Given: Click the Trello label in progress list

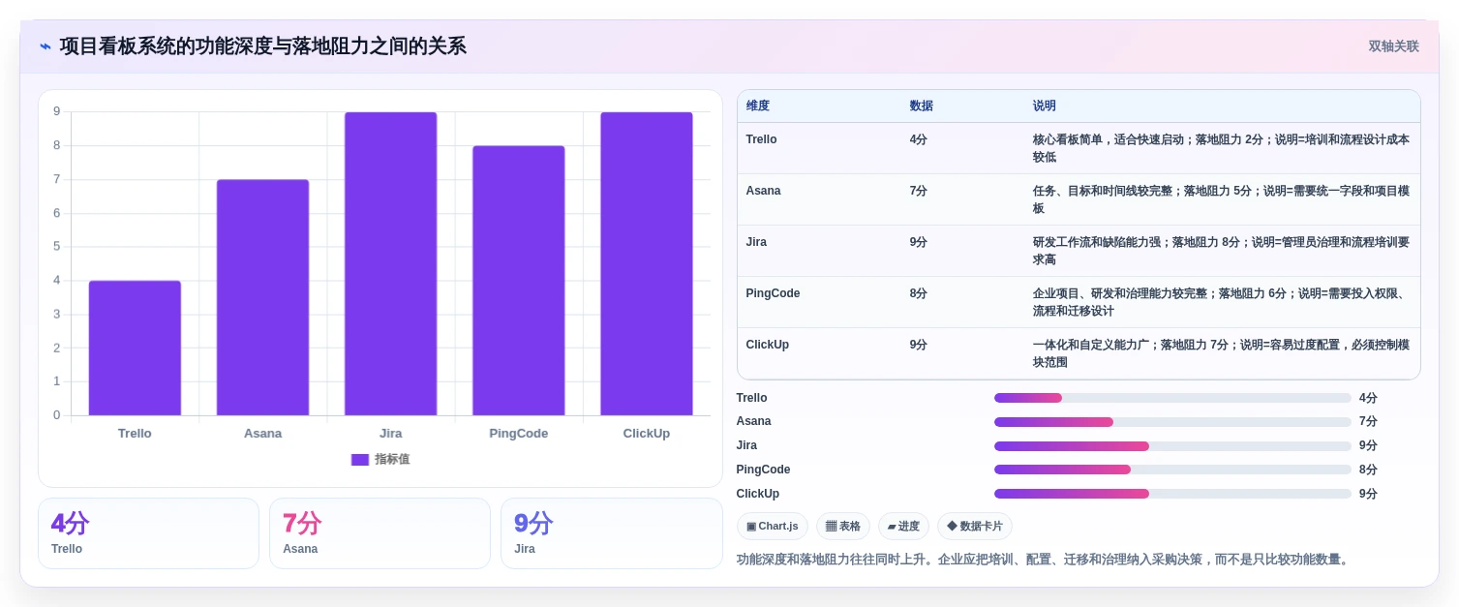Looking at the screenshot, I should coord(752,398).
